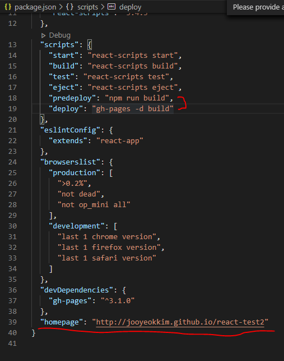The width and height of the screenshot is (284, 361).
Task: Select the scripts breadcrumb segment
Action: click(87, 7)
